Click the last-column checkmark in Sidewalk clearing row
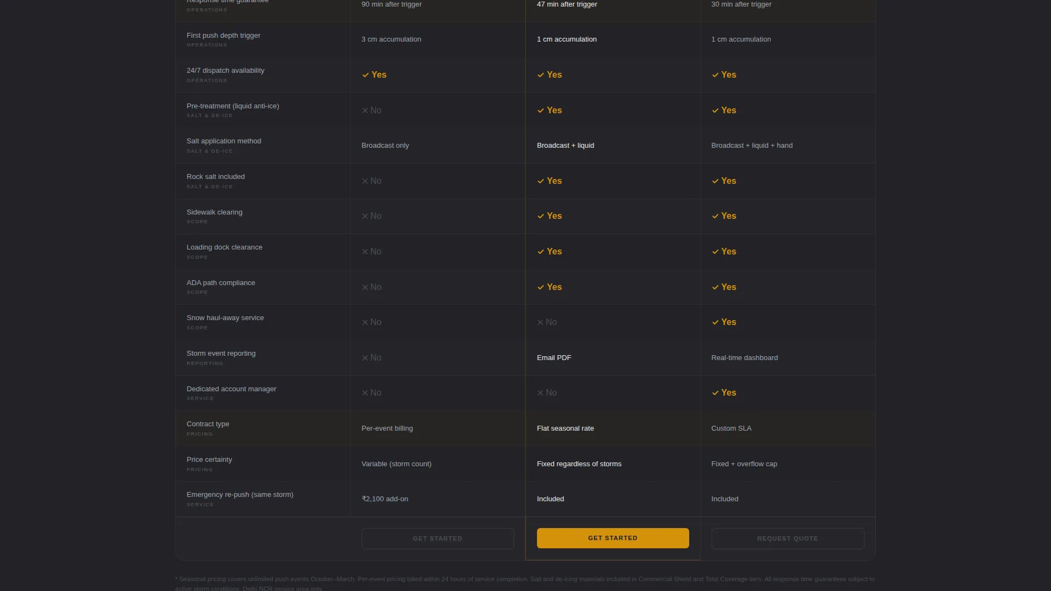 click(x=715, y=216)
